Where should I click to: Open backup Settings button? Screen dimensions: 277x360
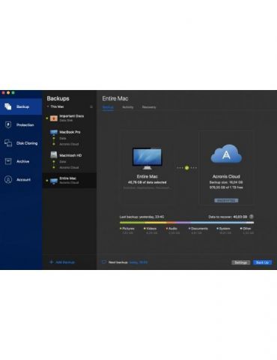click(x=241, y=262)
